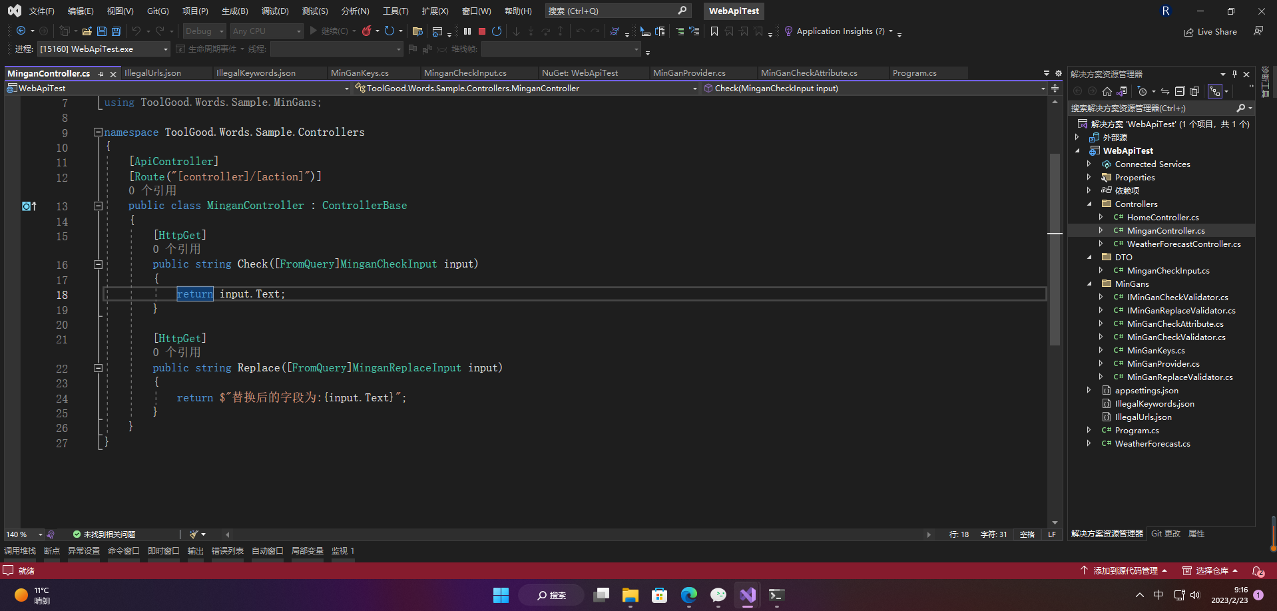Click the breakpoint glyph on line 13
The height and width of the screenshot is (611, 1277).
point(26,206)
